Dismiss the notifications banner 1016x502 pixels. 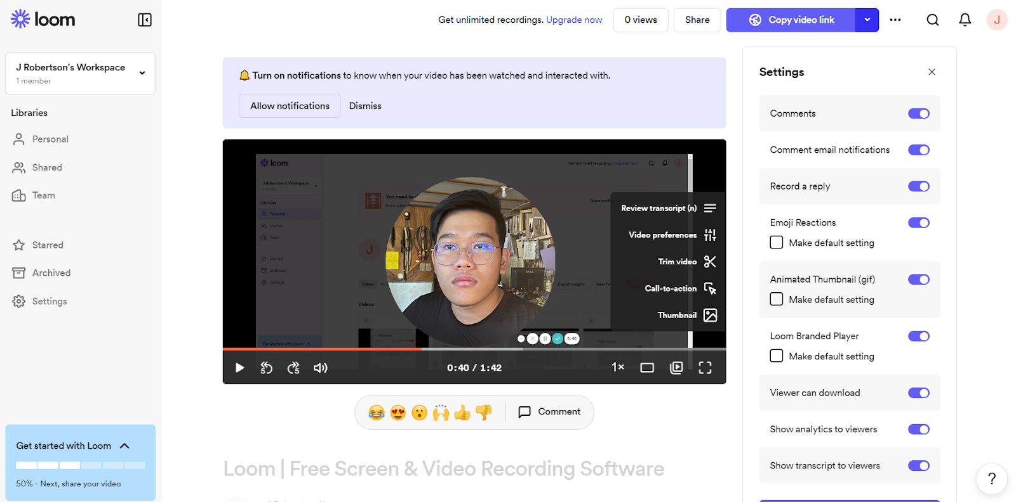coord(365,106)
